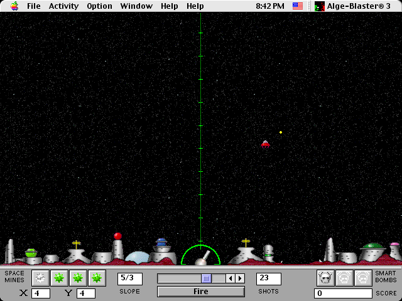Click the red flying saucer in space

(x=265, y=144)
